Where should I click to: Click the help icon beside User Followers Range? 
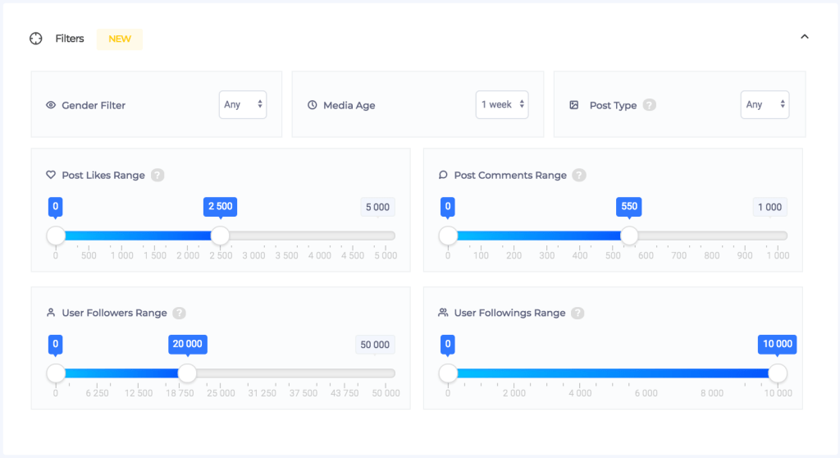pos(179,313)
